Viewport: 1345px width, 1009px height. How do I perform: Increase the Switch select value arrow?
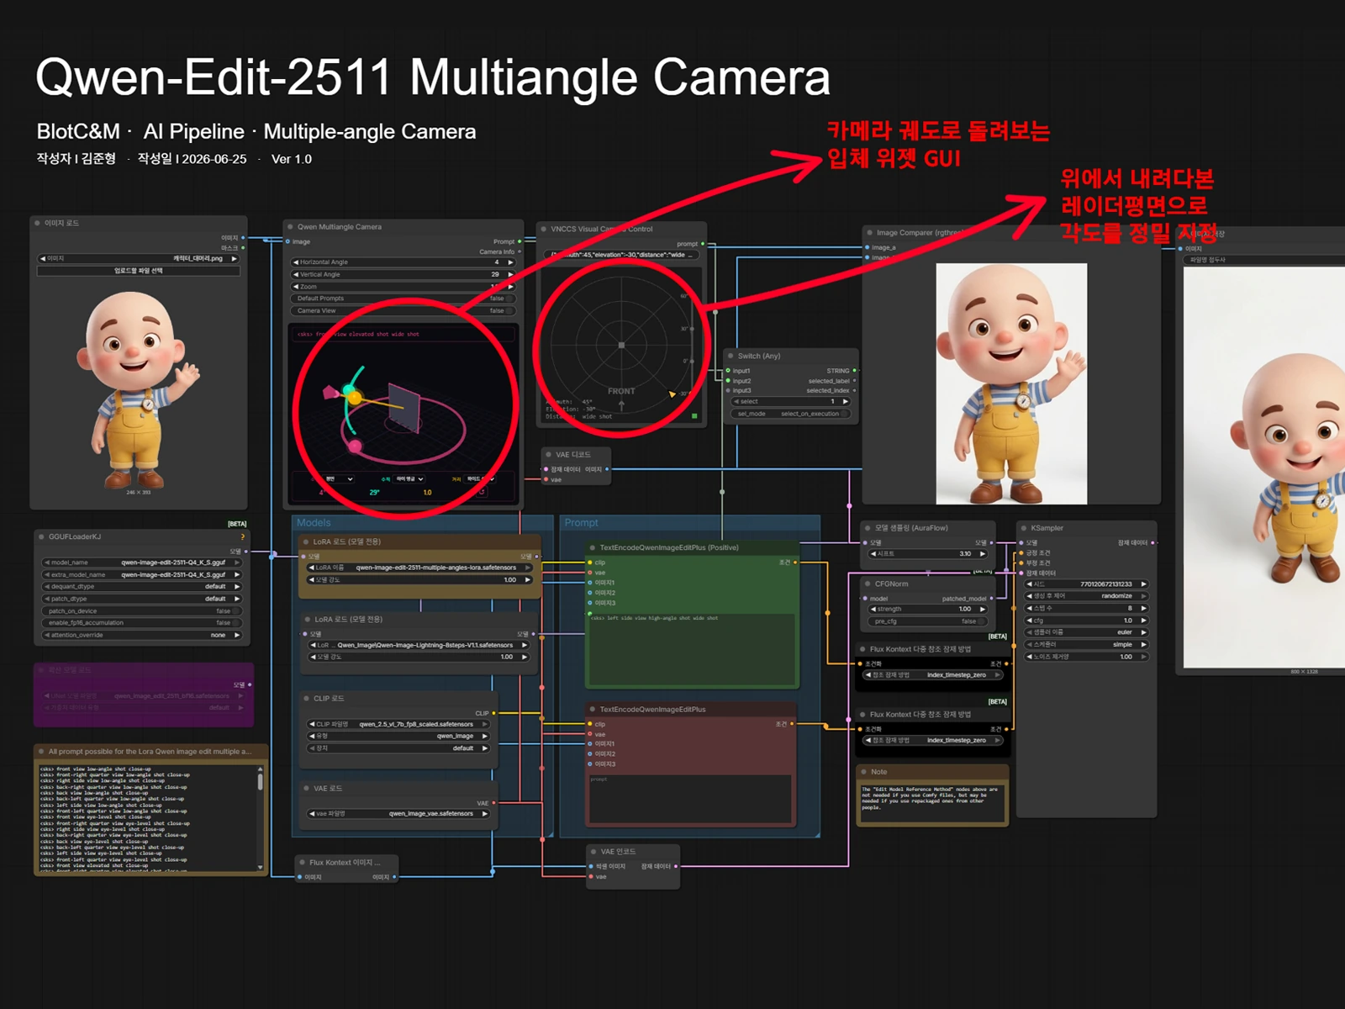pyautogui.click(x=846, y=402)
